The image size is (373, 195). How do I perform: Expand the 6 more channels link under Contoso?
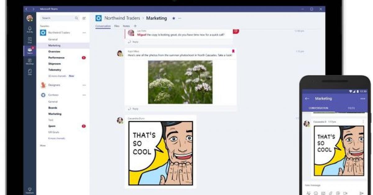57,138
